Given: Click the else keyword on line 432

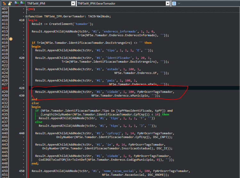Looking at the screenshot, I should tap(35, 103).
